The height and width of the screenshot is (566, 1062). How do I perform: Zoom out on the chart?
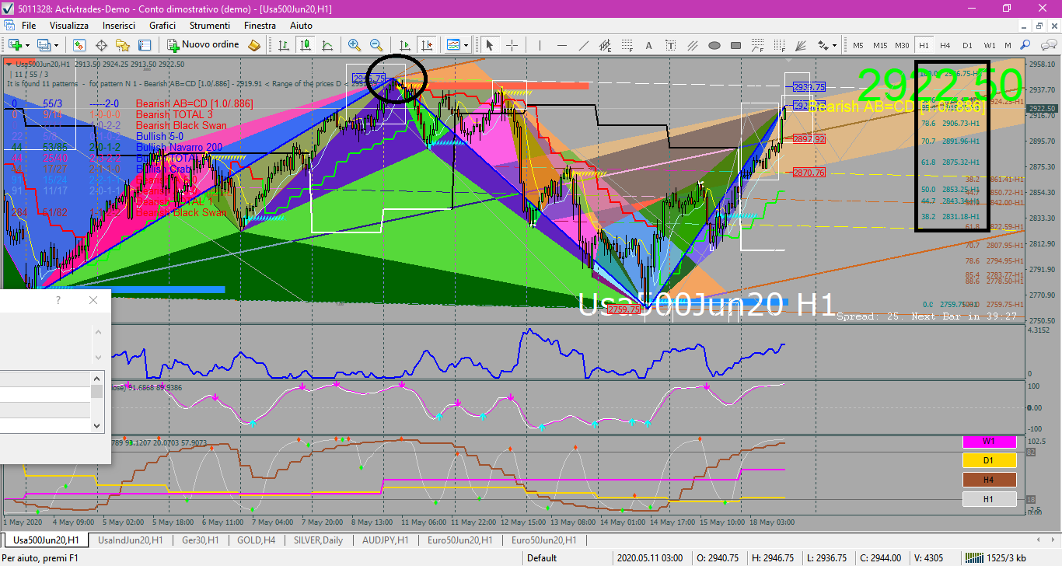(376, 45)
